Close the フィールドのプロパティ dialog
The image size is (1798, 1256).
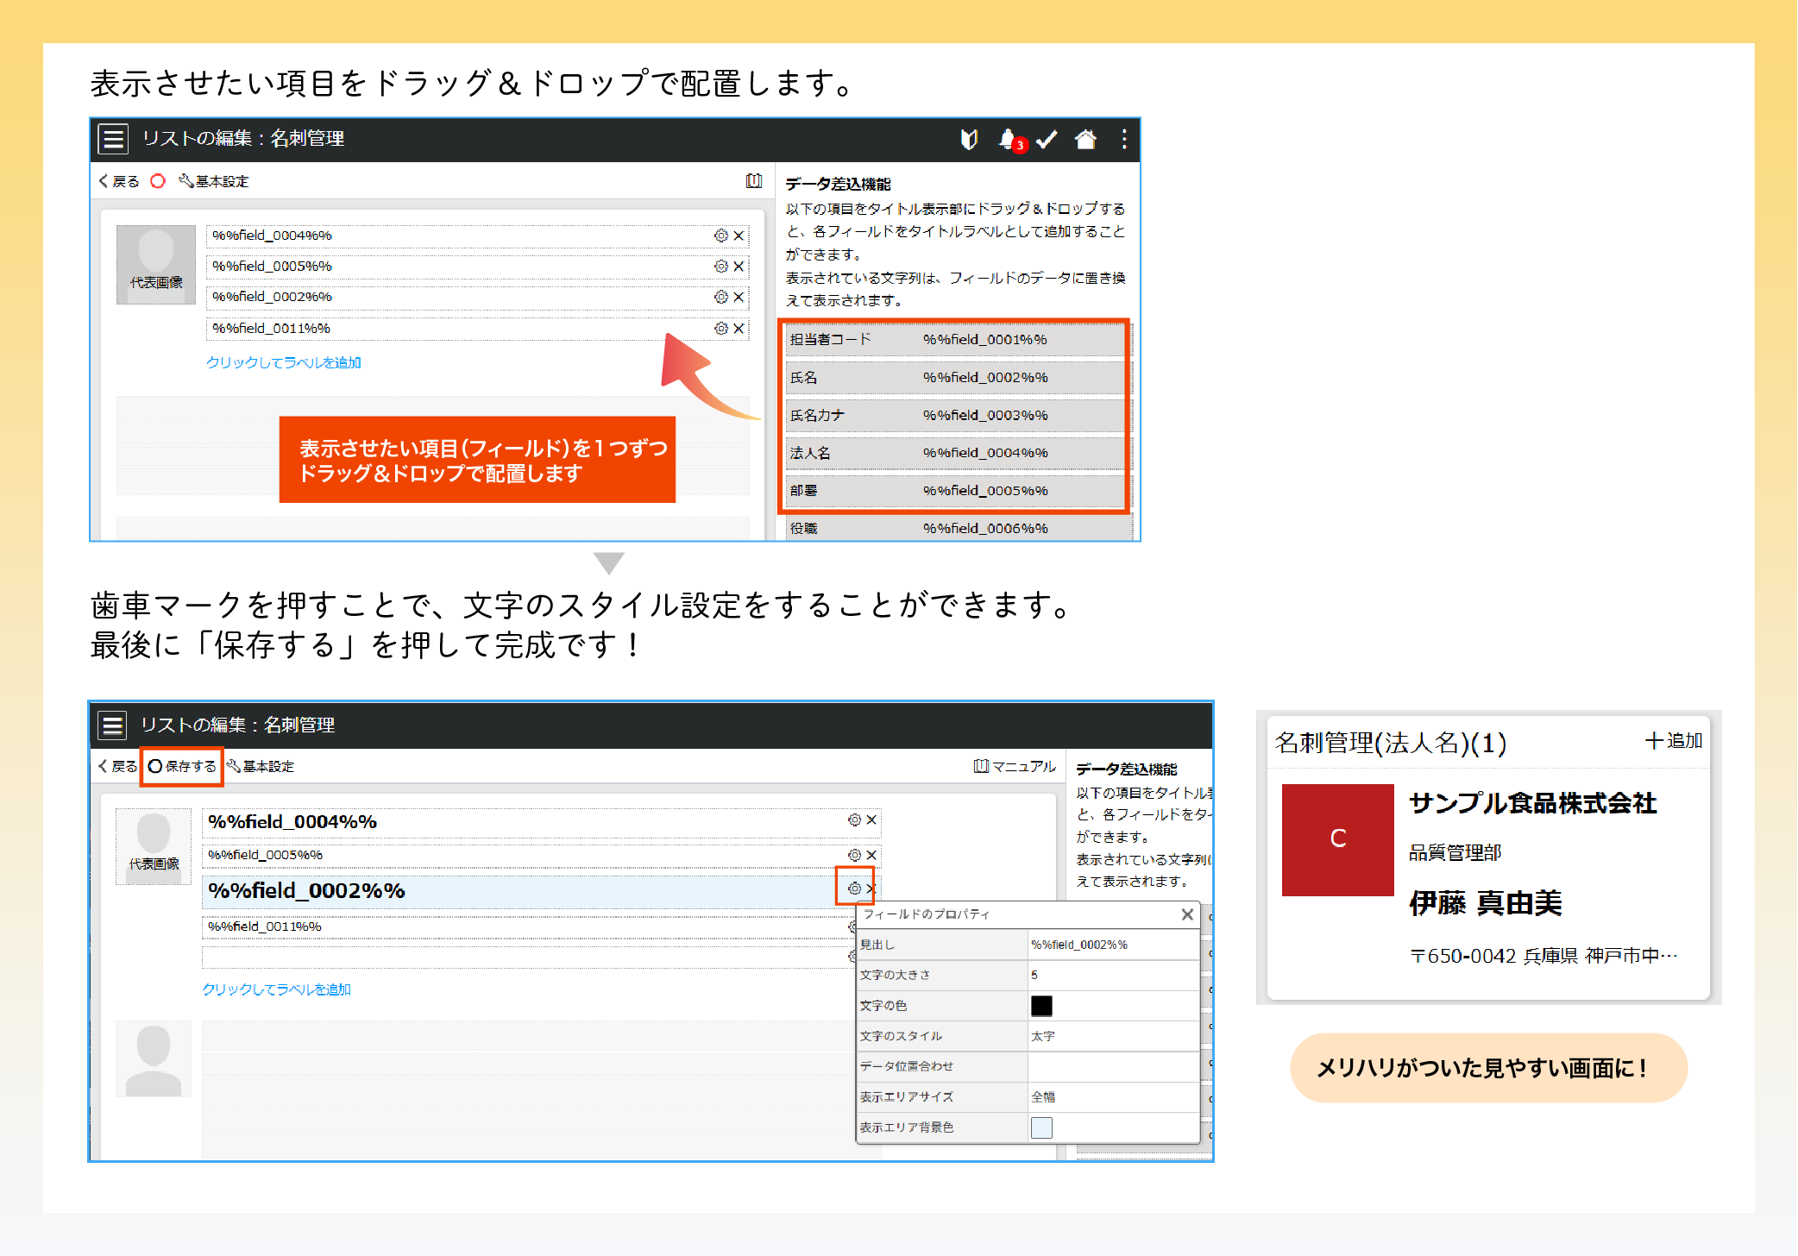[1187, 914]
